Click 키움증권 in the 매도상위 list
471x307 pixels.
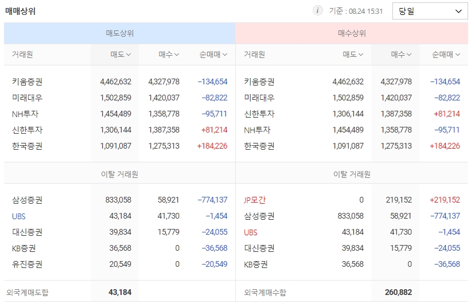pos(28,81)
